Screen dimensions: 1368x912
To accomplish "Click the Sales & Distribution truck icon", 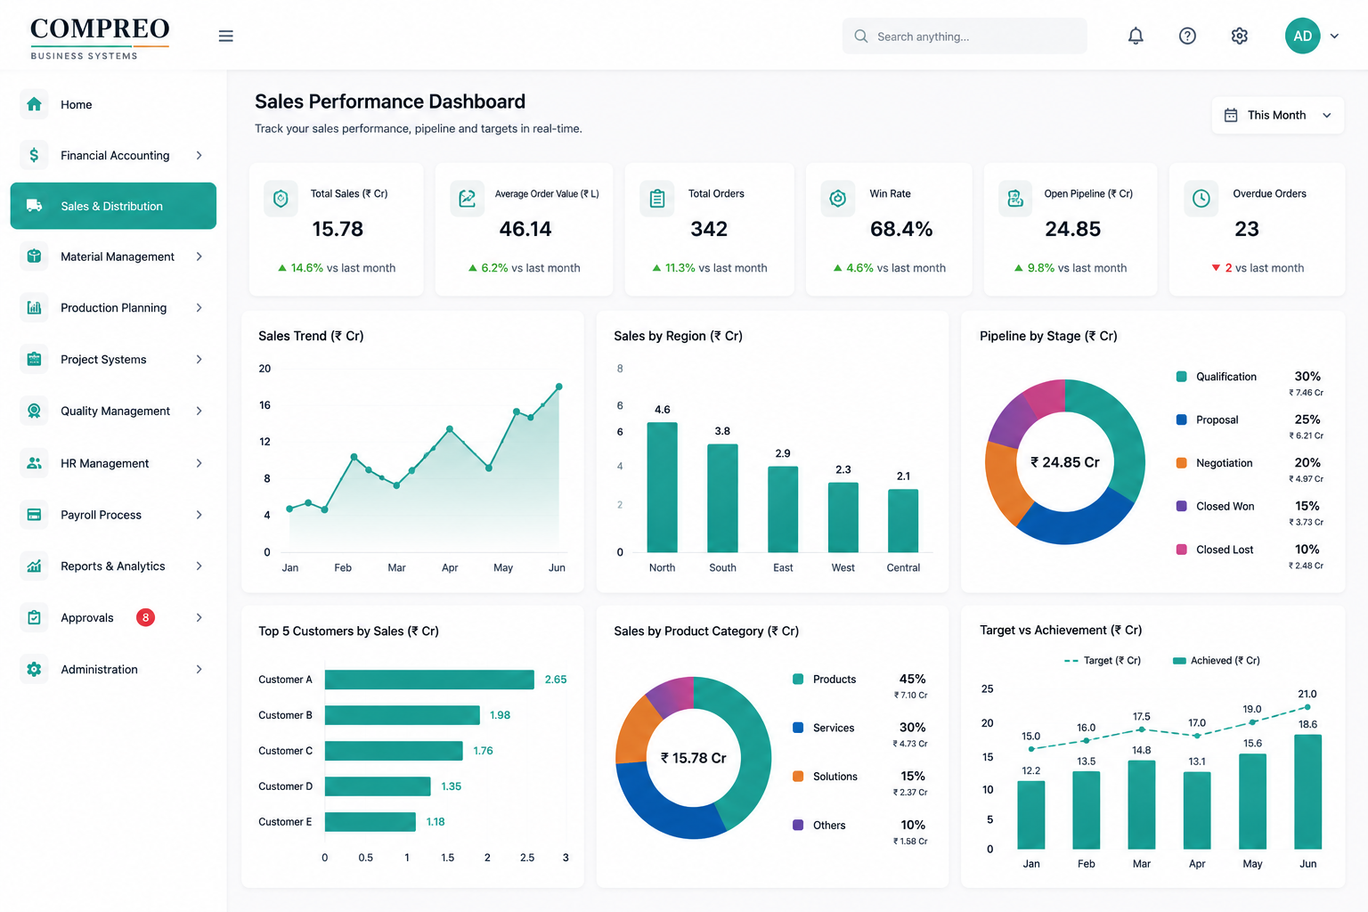I will pyautogui.click(x=34, y=206).
